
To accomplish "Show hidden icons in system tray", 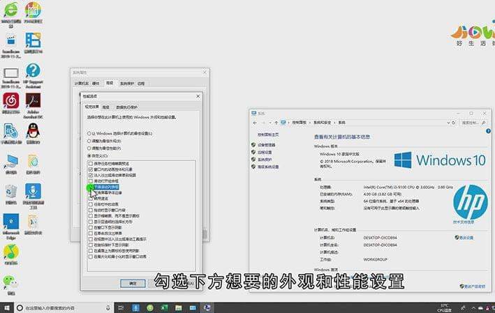I will coord(473,307).
